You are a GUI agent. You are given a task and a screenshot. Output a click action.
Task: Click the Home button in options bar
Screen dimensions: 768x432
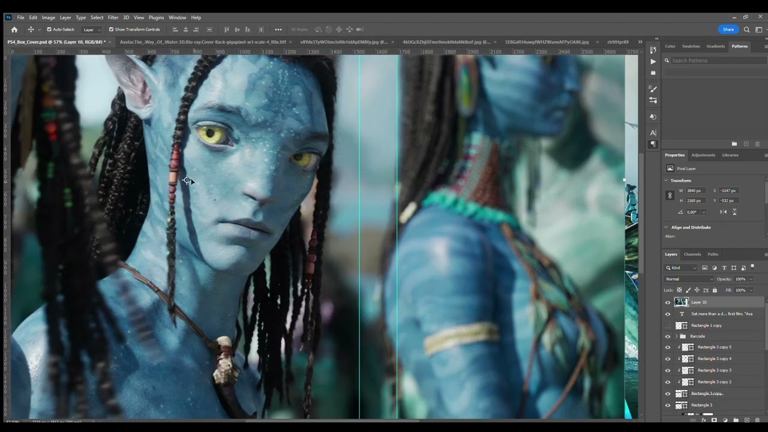point(14,29)
